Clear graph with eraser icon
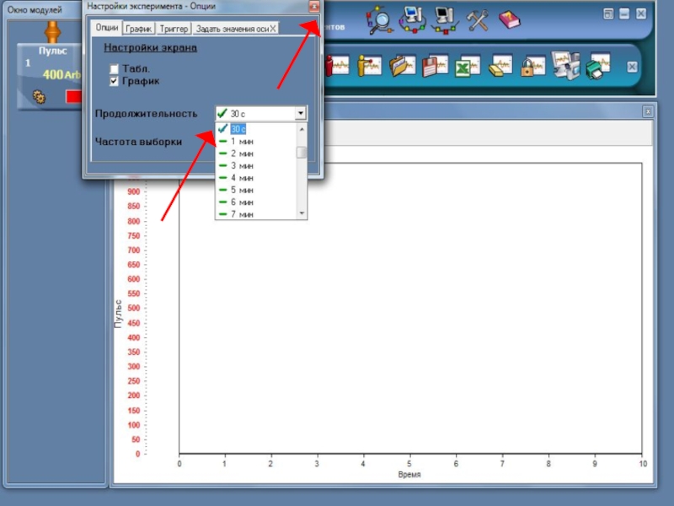This screenshot has height=506, width=674. pyautogui.click(x=500, y=67)
